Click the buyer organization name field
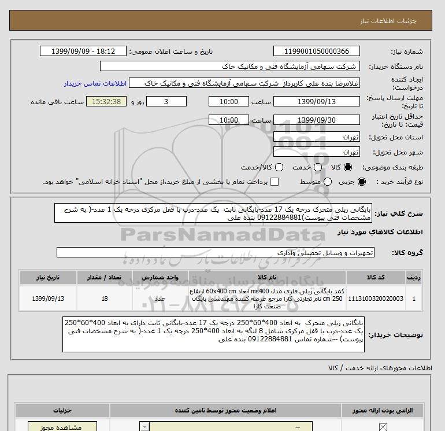The width and height of the screenshot is (445, 431). [230, 66]
